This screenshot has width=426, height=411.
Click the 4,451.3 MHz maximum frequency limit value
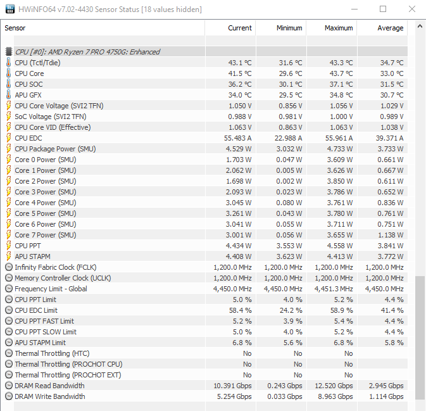coord(334,289)
